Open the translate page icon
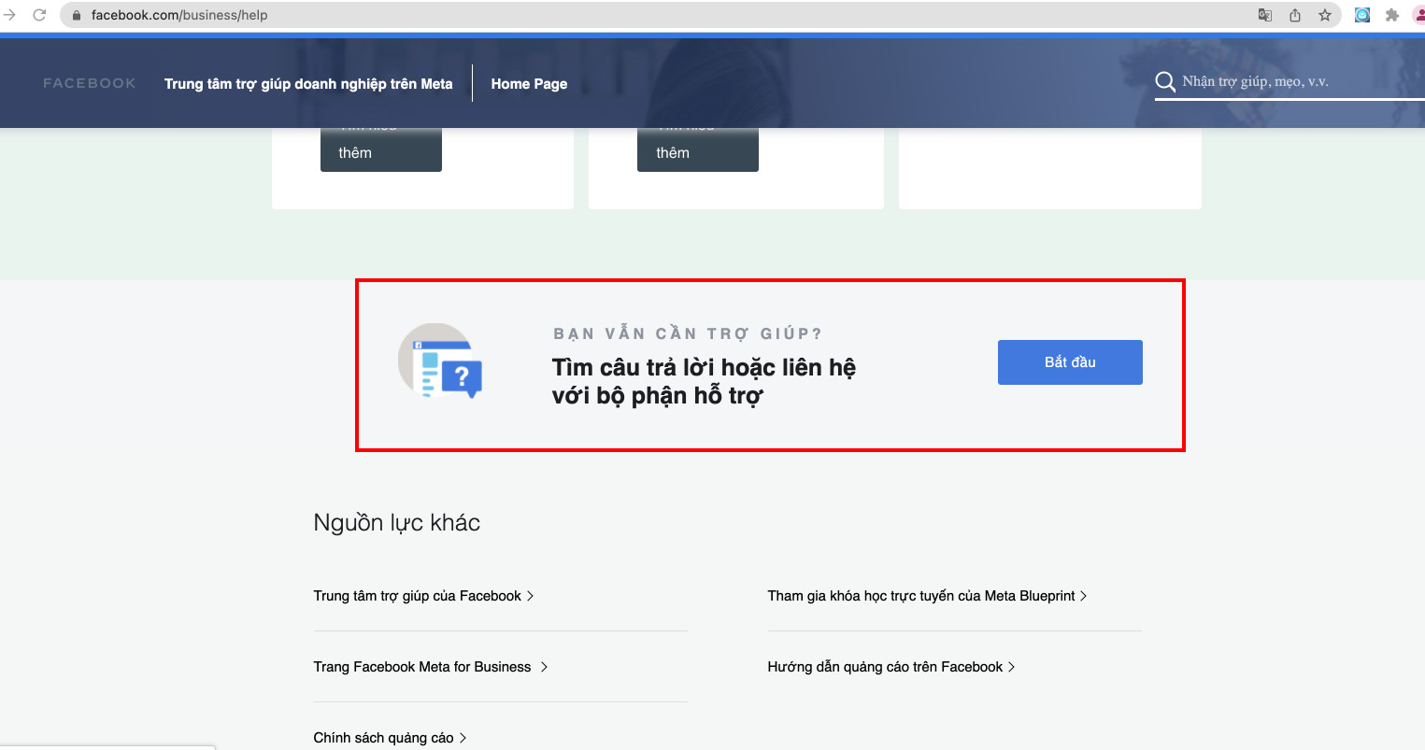Screen dimensions: 1425x750 tap(1265, 15)
